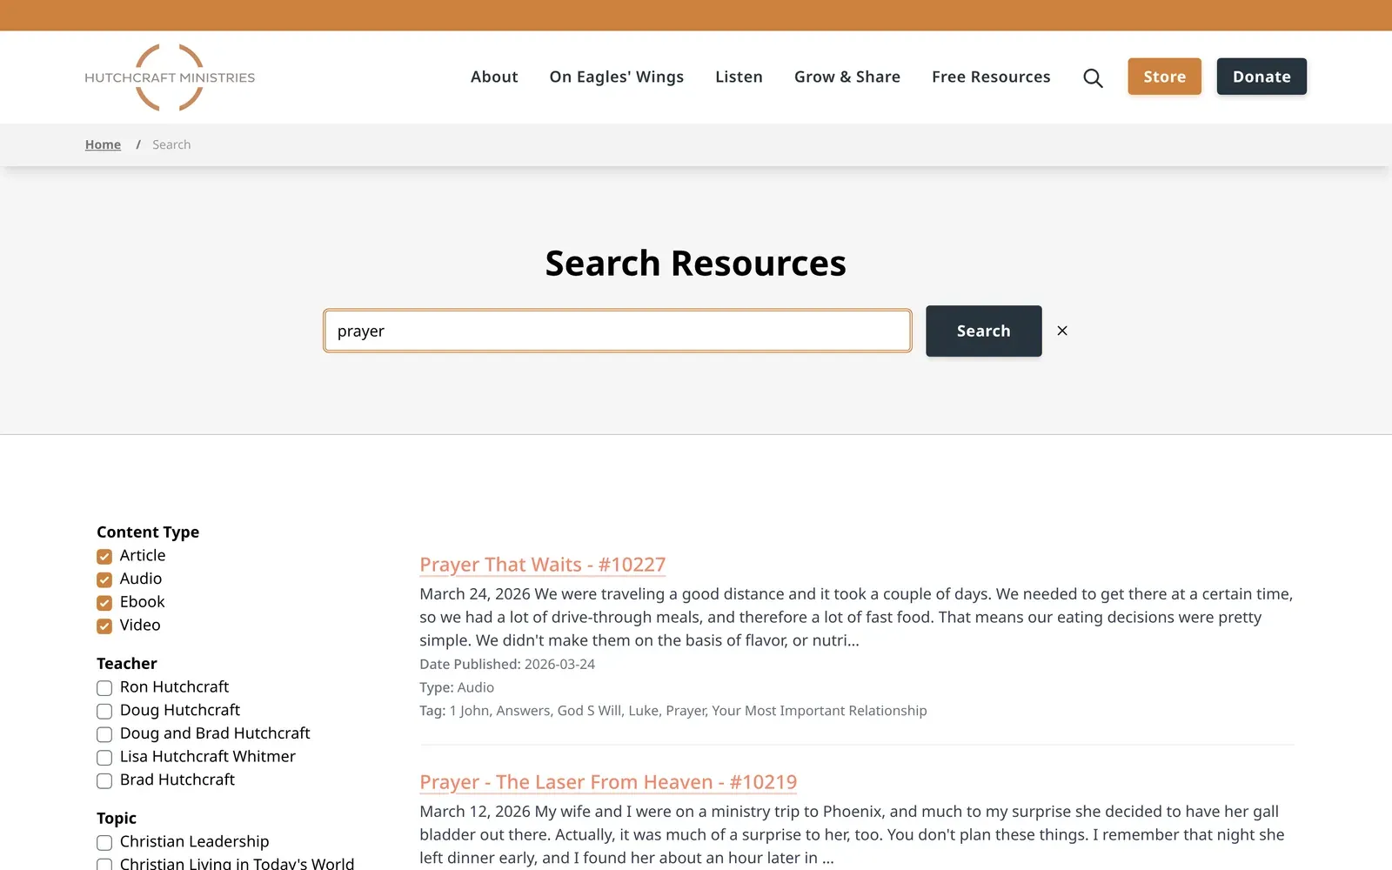Focus the search field containing prayer
This screenshot has height=870, width=1392.
[618, 331]
